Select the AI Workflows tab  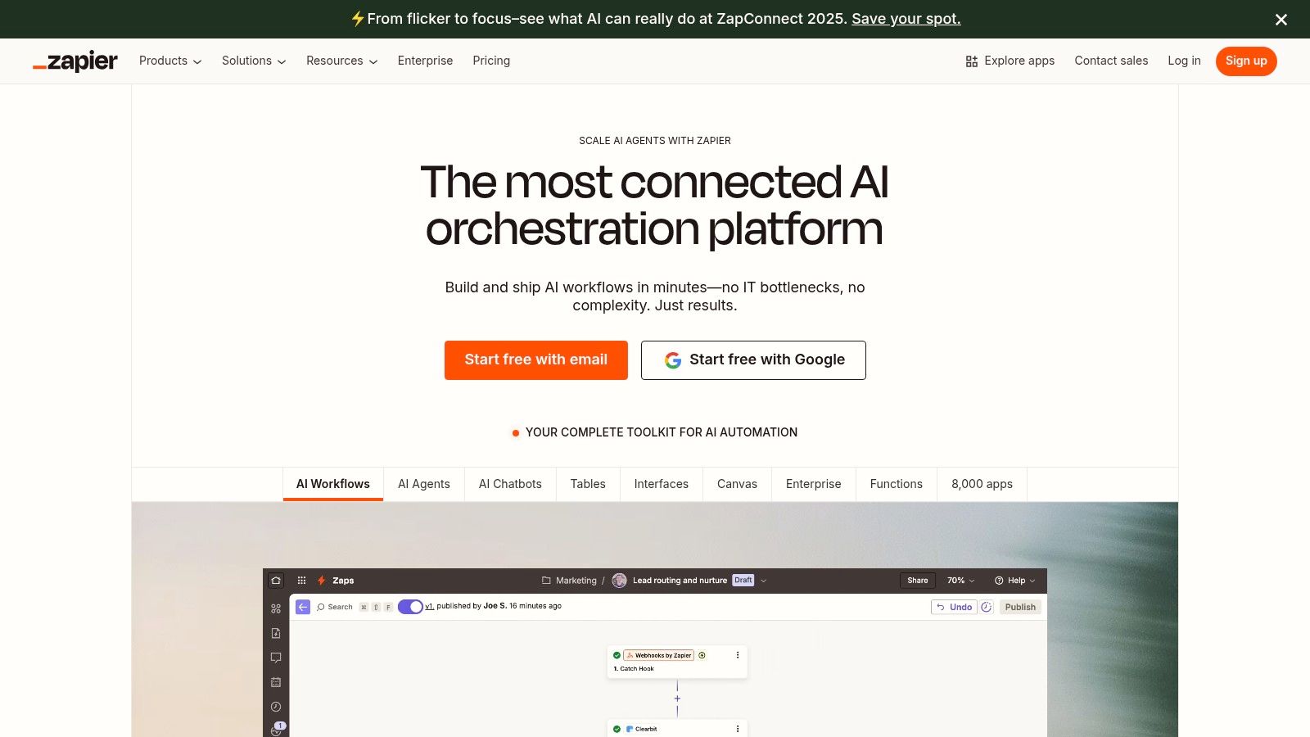click(333, 485)
